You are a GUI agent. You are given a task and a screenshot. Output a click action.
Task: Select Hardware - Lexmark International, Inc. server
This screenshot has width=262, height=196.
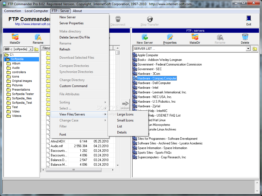pyautogui.click(x=162, y=92)
